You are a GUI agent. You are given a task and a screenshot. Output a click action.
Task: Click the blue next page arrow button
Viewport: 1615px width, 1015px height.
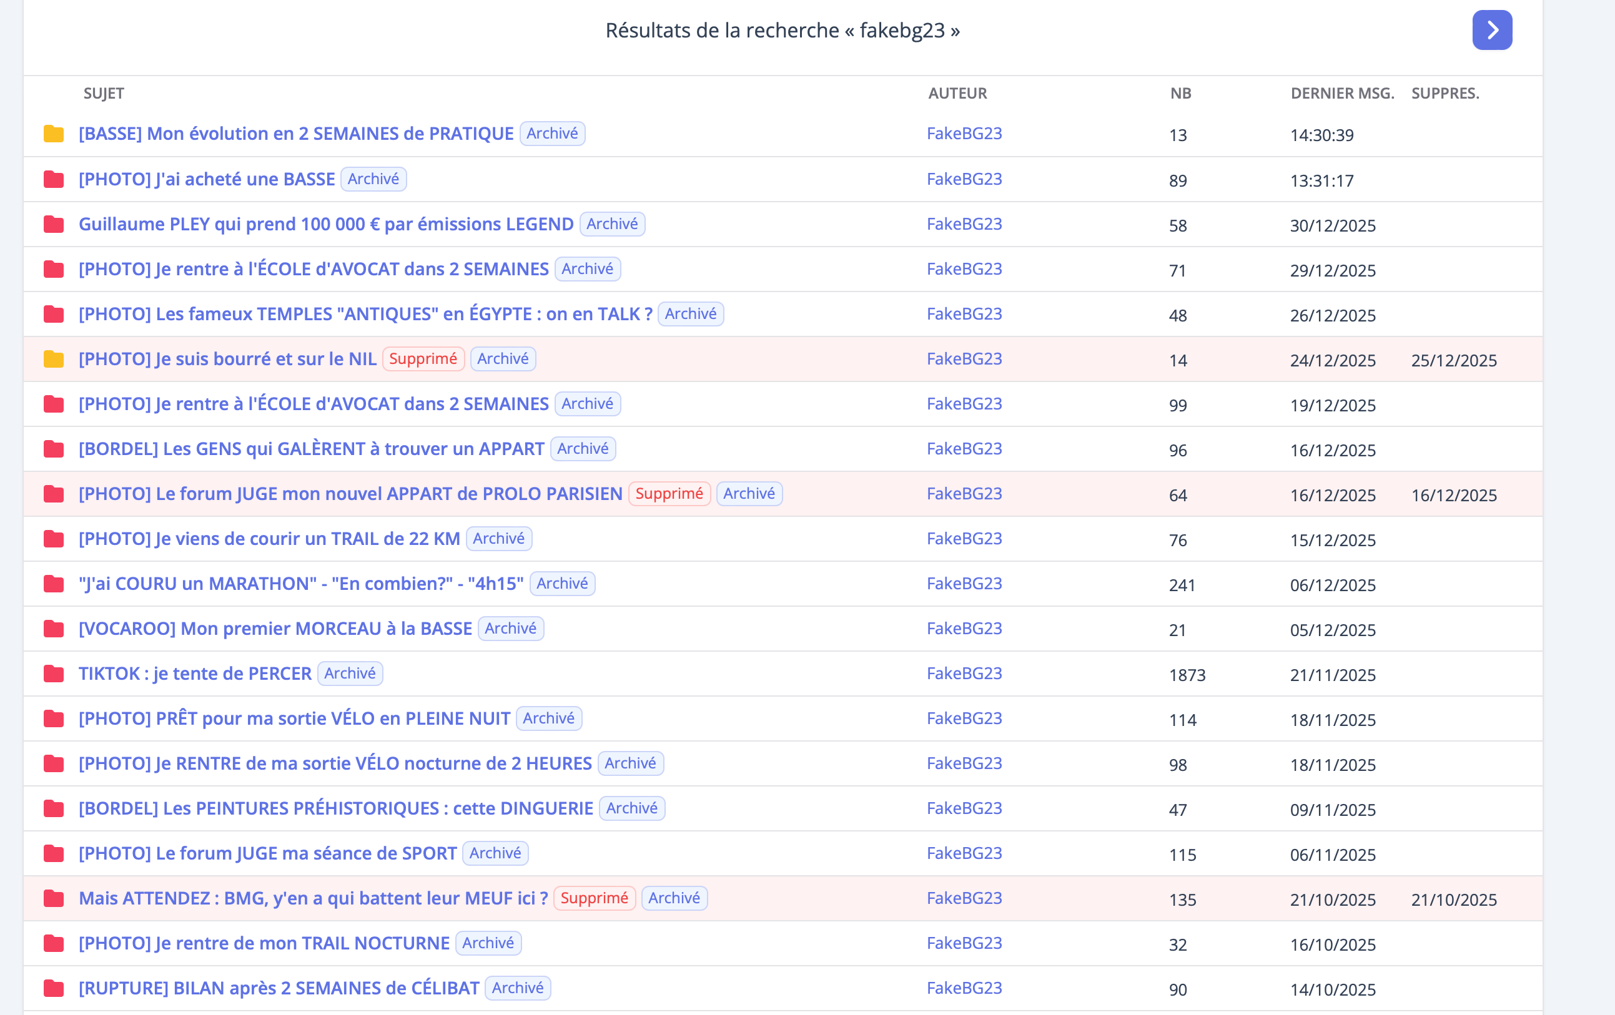[1491, 30]
